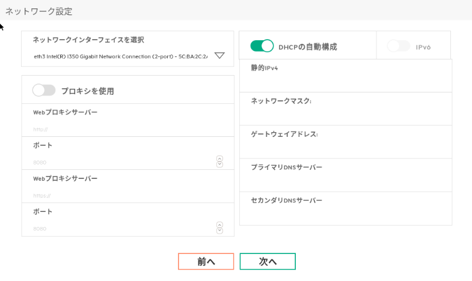Focus the 静的IPv4 address field
This screenshot has height=281, width=472.
[x=346, y=81]
